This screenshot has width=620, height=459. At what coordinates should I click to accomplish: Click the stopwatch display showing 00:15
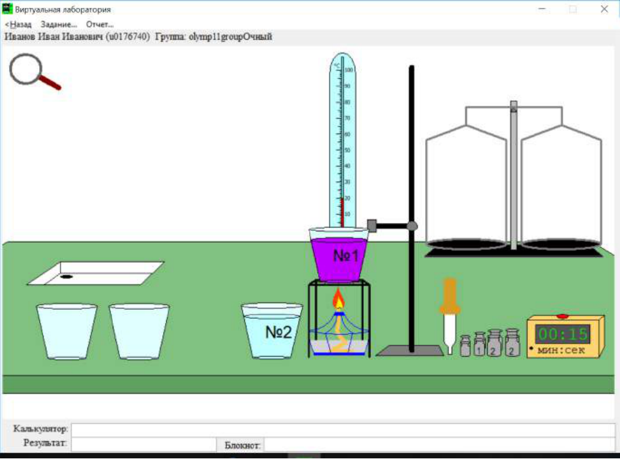[563, 334]
